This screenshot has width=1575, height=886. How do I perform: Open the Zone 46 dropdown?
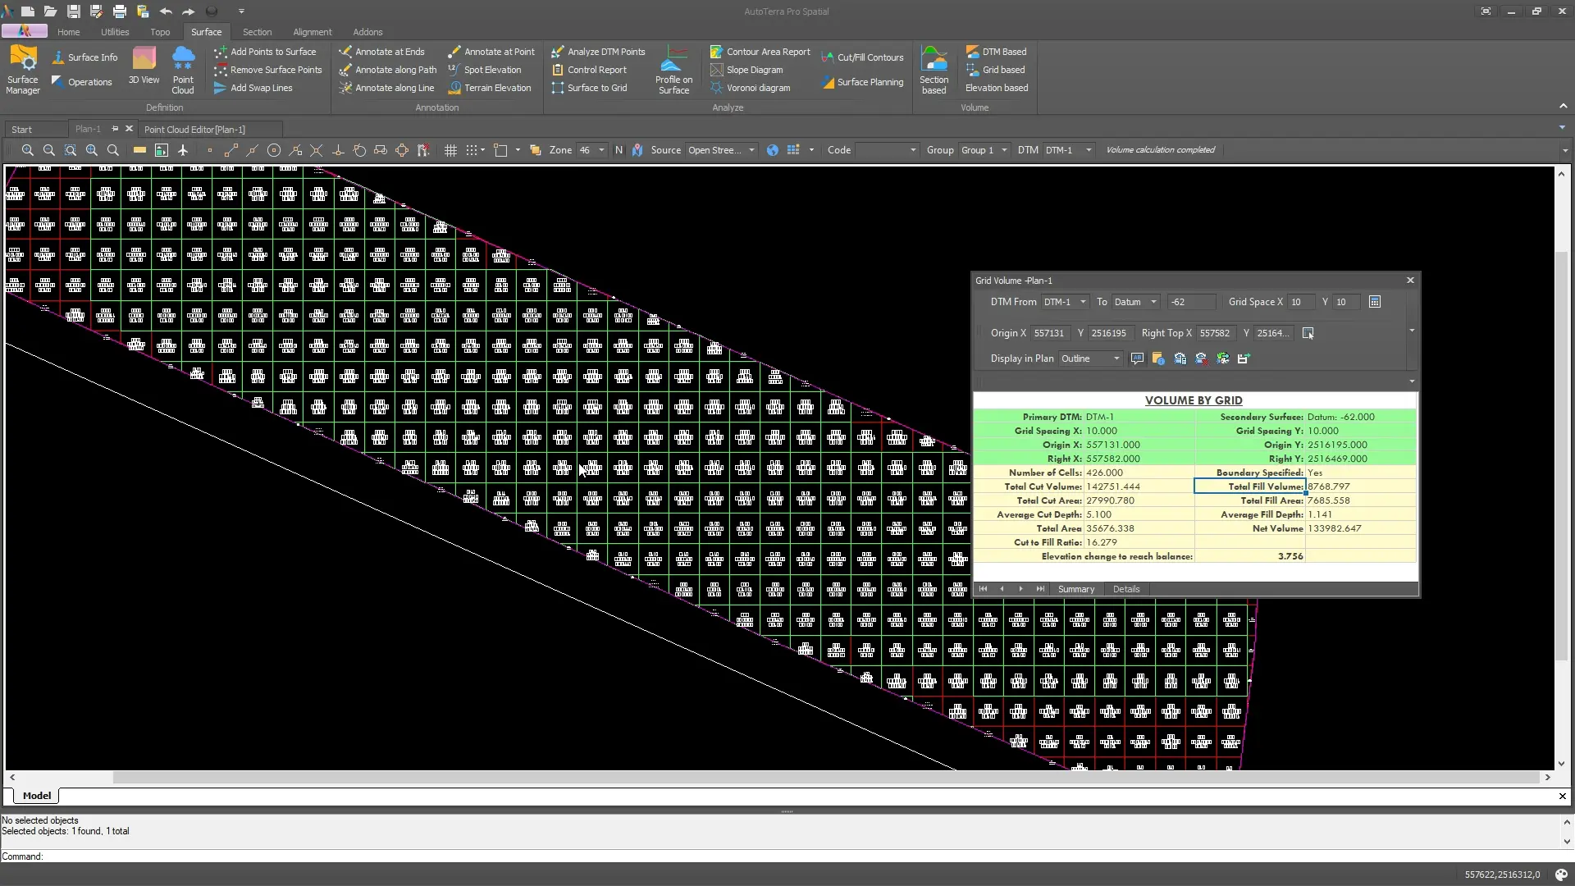(x=591, y=150)
